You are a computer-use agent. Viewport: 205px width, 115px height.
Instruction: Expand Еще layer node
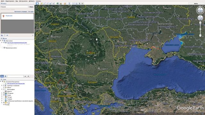pos(2,103)
